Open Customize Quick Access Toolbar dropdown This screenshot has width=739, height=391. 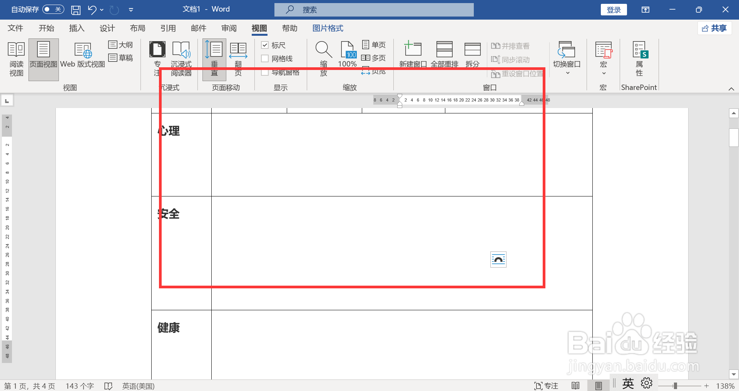pos(131,10)
